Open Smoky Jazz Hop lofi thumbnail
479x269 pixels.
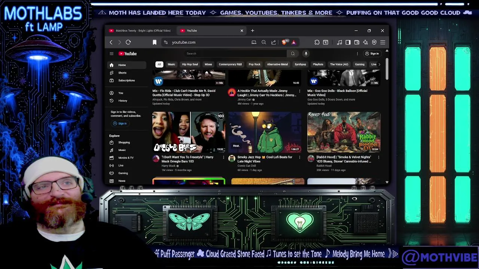[265, 132]
